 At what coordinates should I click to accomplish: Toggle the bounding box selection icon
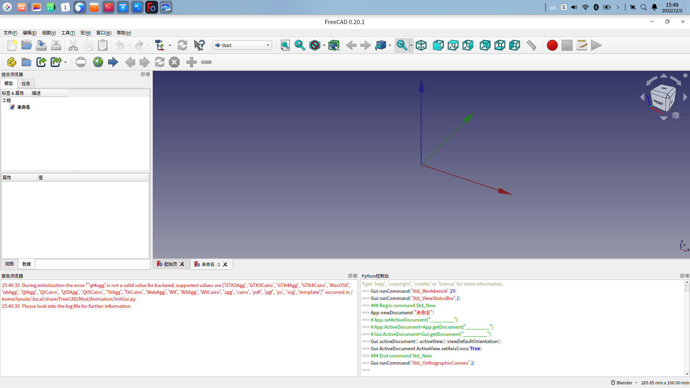coord(334,45)
